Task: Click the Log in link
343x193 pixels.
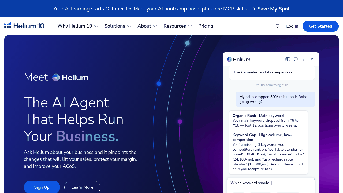Action: tap(292, 26)
